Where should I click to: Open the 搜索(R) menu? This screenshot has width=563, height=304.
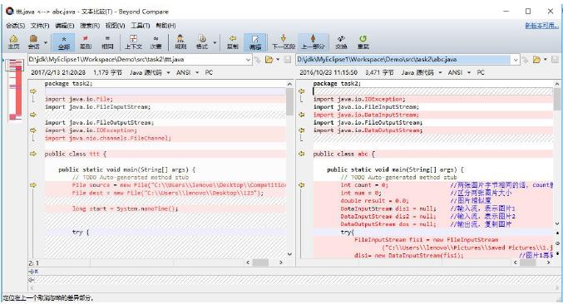pos(90,26)
